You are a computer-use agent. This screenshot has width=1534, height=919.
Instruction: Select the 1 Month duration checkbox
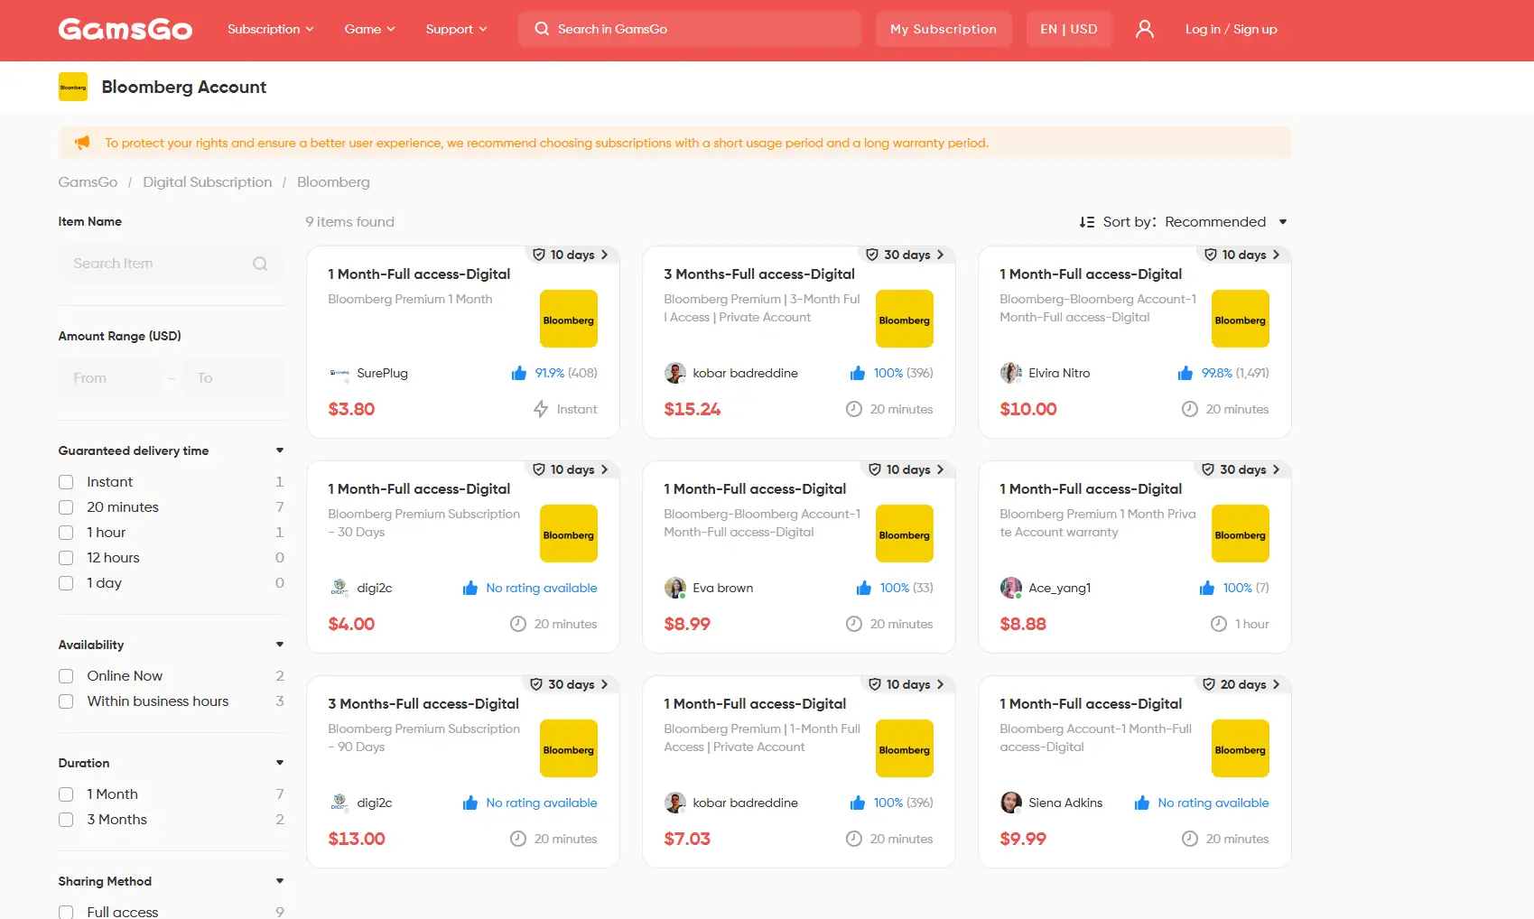(x=66, y=794)
